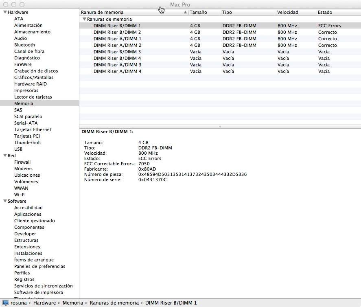Open USB hardware entry
Screen dimensions: 361x307
[x=18, y=149]
